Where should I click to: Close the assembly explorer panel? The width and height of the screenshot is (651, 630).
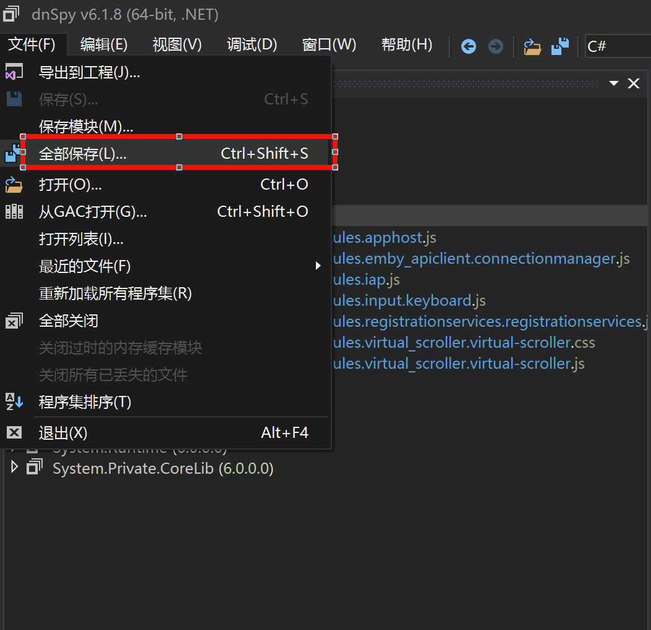pyautogui.click(x=634, y=83)
